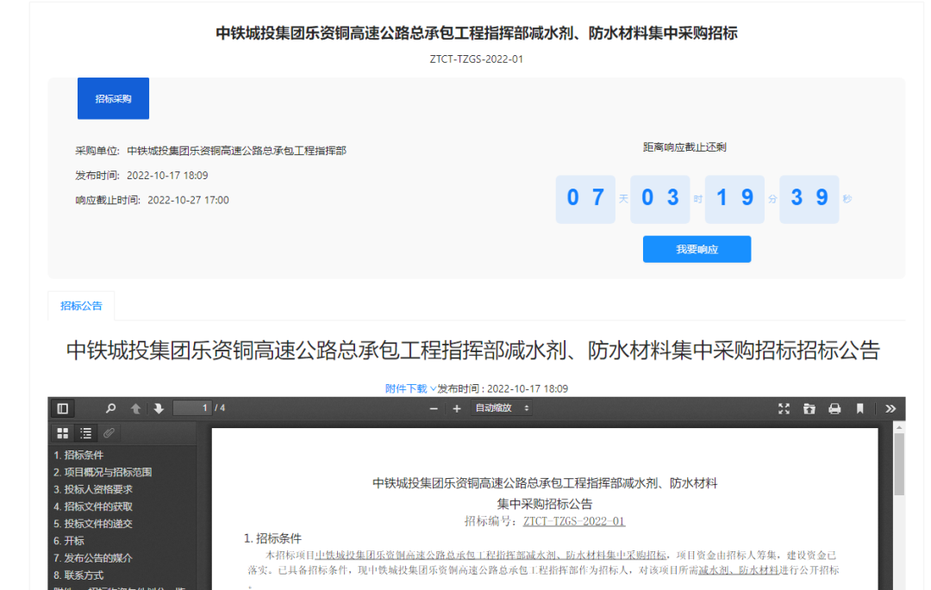Click the countdown days box showing 07

click(585, 199)
